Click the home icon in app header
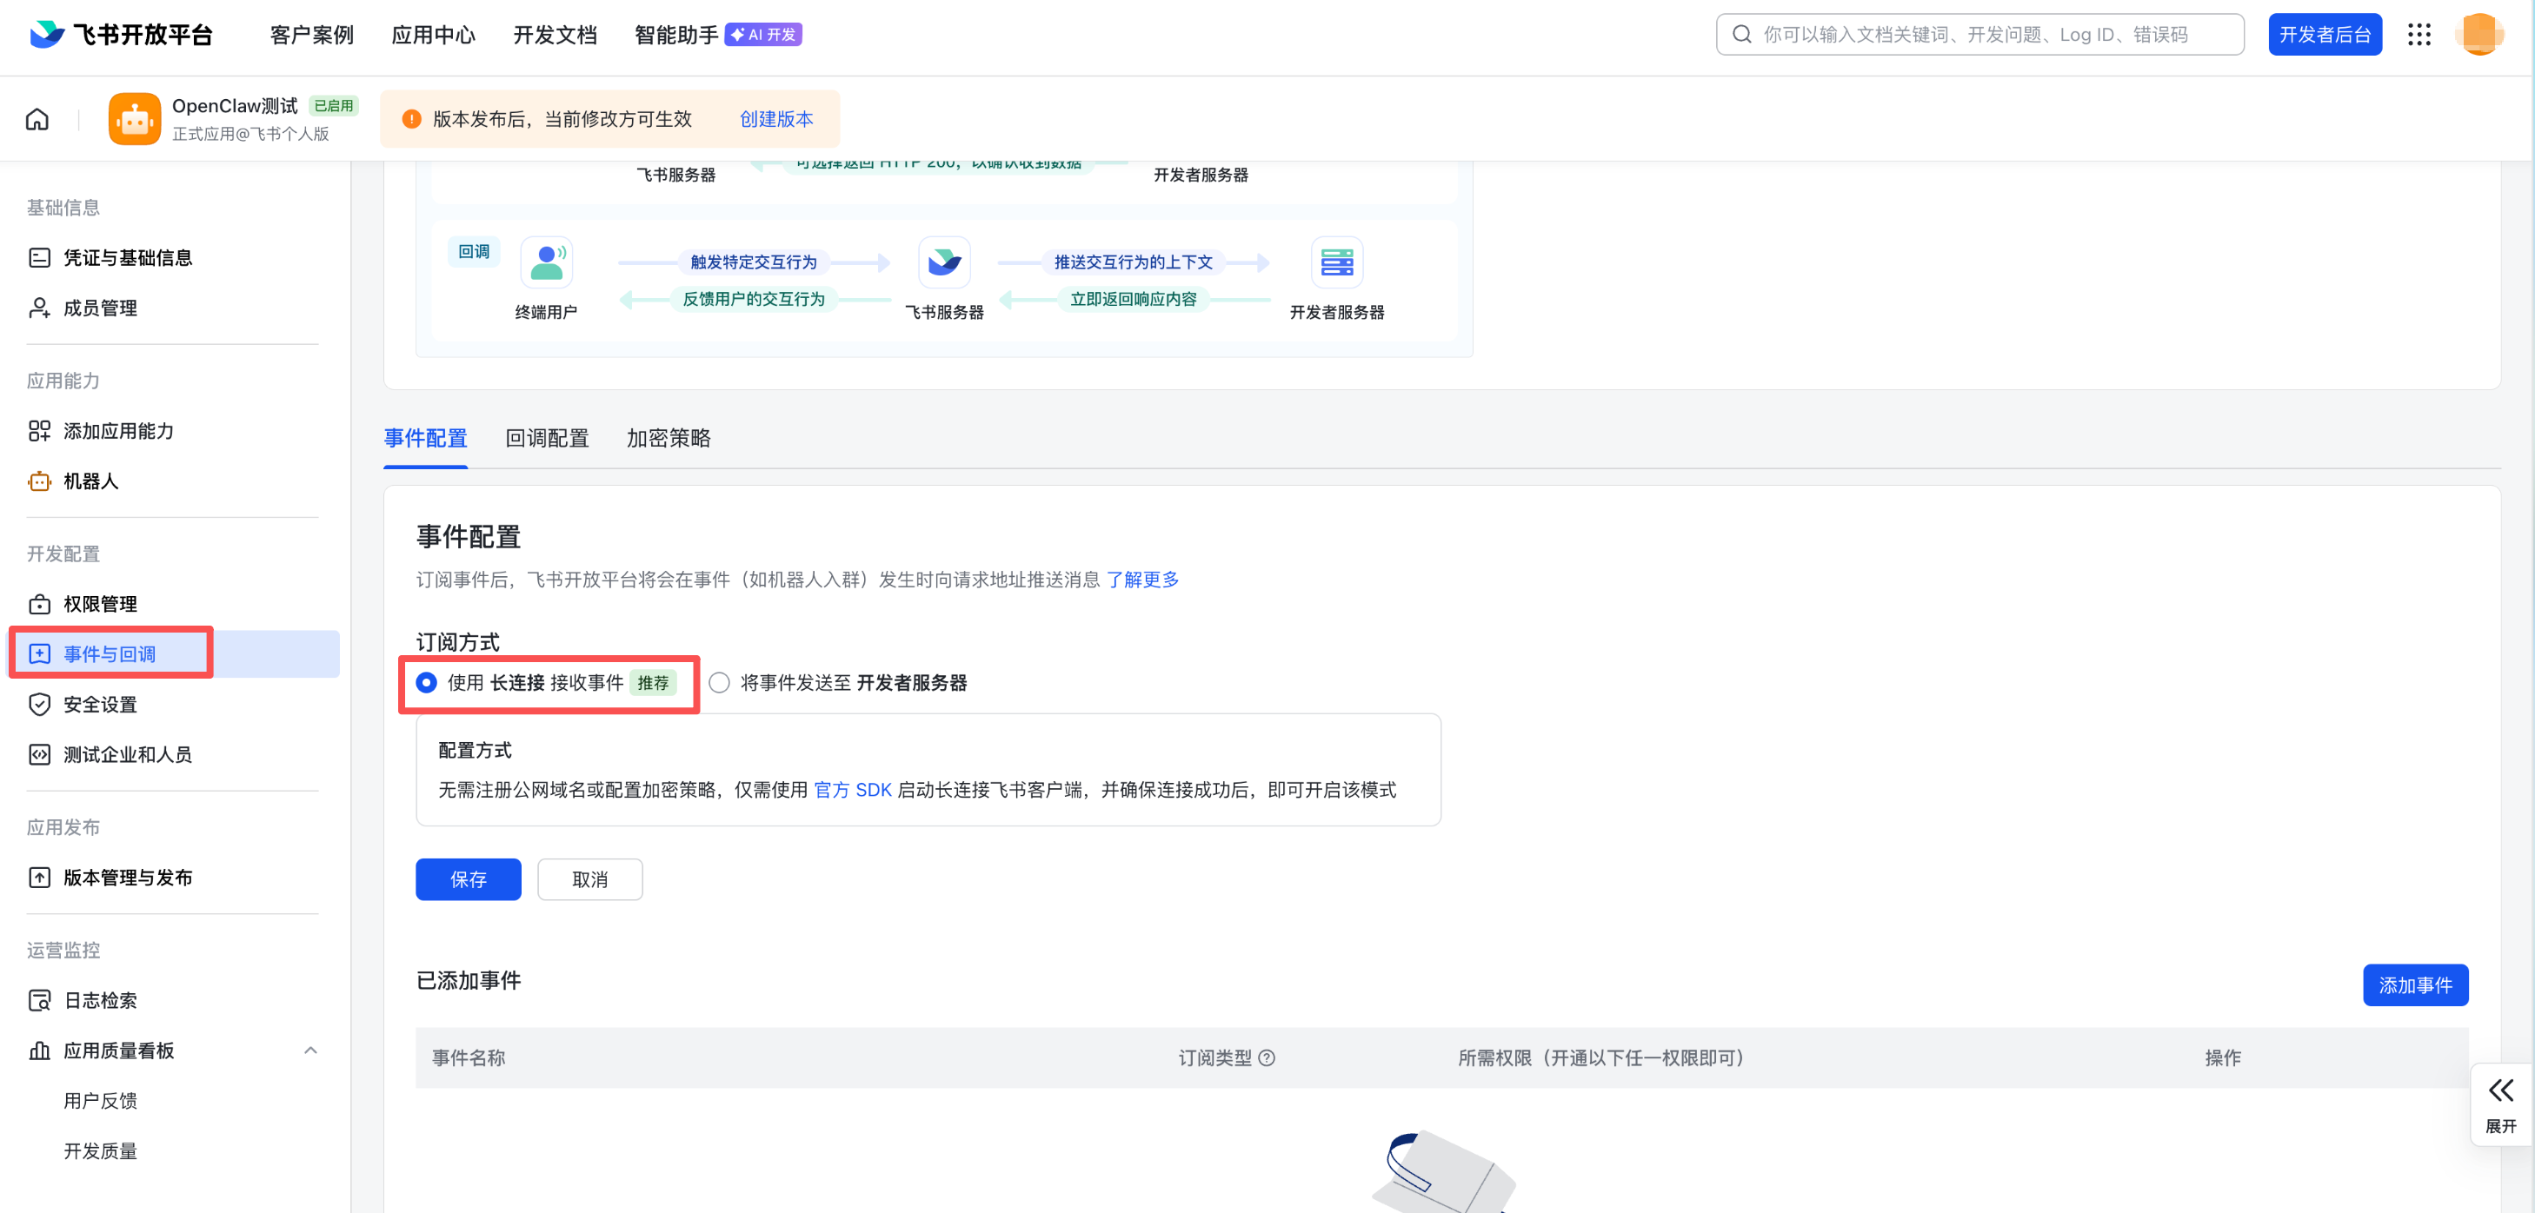The width and height of the screenshot is (2535, 1213). coord(37,119)
